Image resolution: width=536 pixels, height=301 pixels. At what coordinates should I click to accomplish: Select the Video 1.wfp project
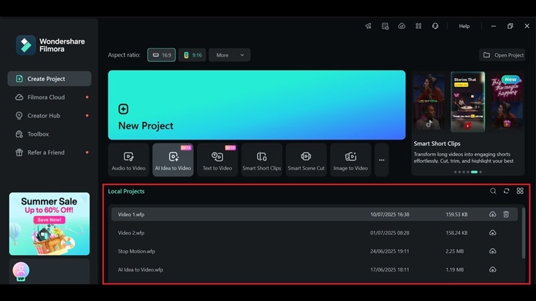click(314, 214)
